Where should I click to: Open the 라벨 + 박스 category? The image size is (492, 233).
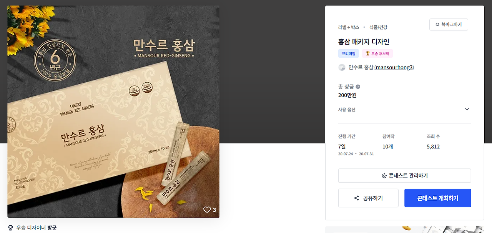tap(349, 27)
